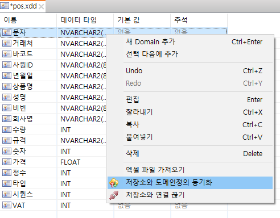
Task: Click the FLOAT data type cell
Action: point(81,162)
